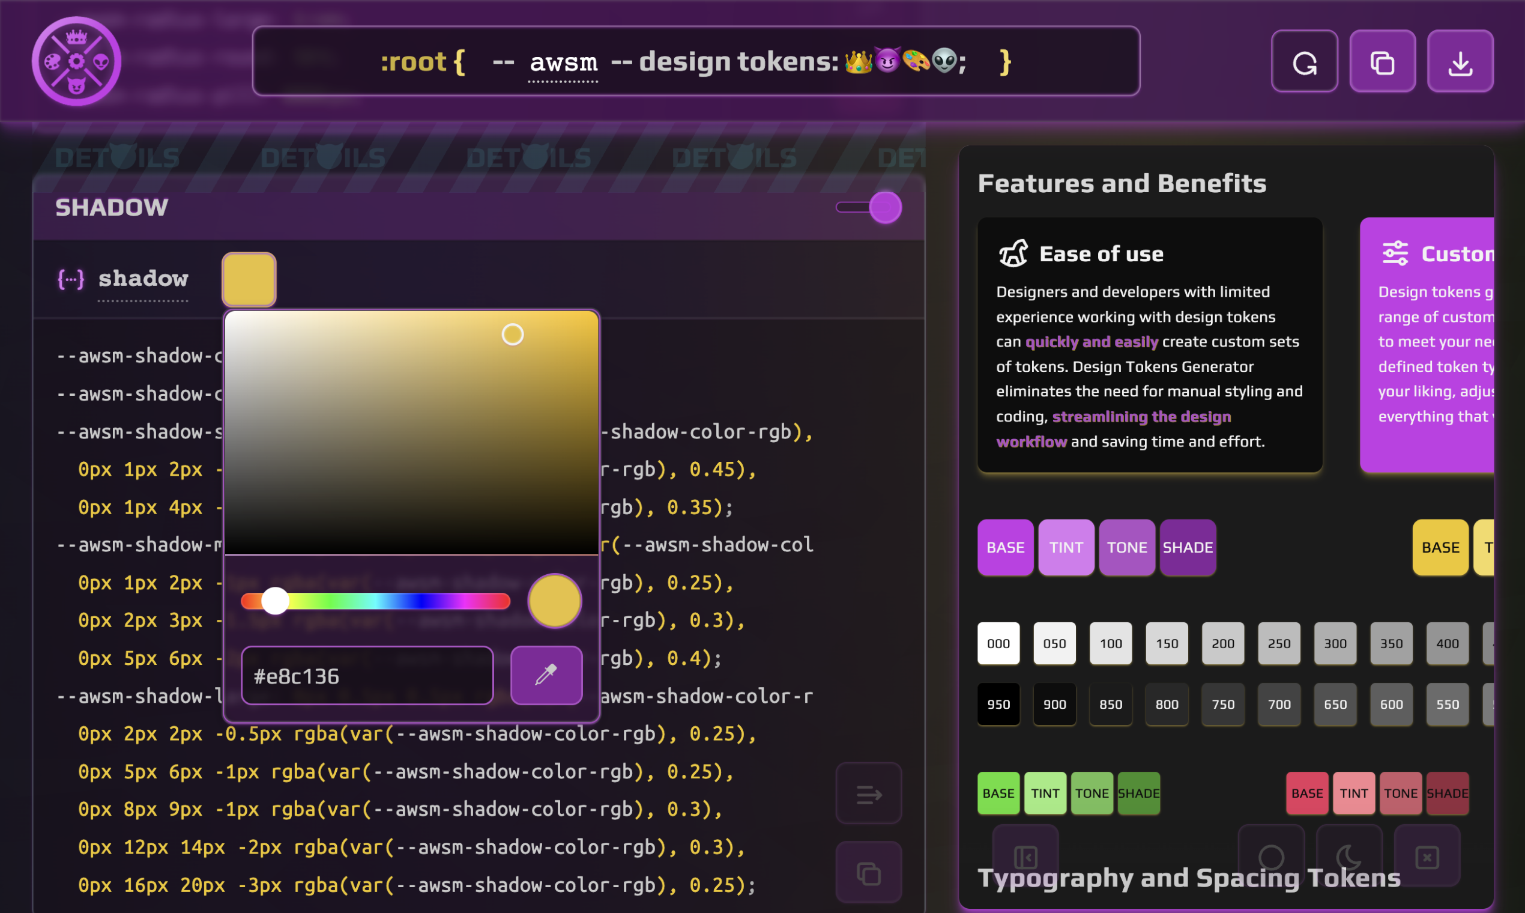Viewport: 1525px width, 913px height.
Task: Click the circular crown logo icon
Action: 76,61
